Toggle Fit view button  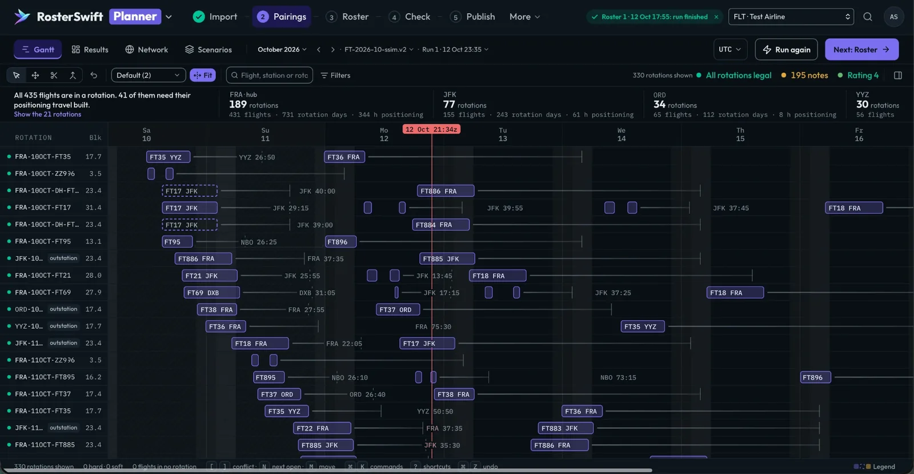203,75
